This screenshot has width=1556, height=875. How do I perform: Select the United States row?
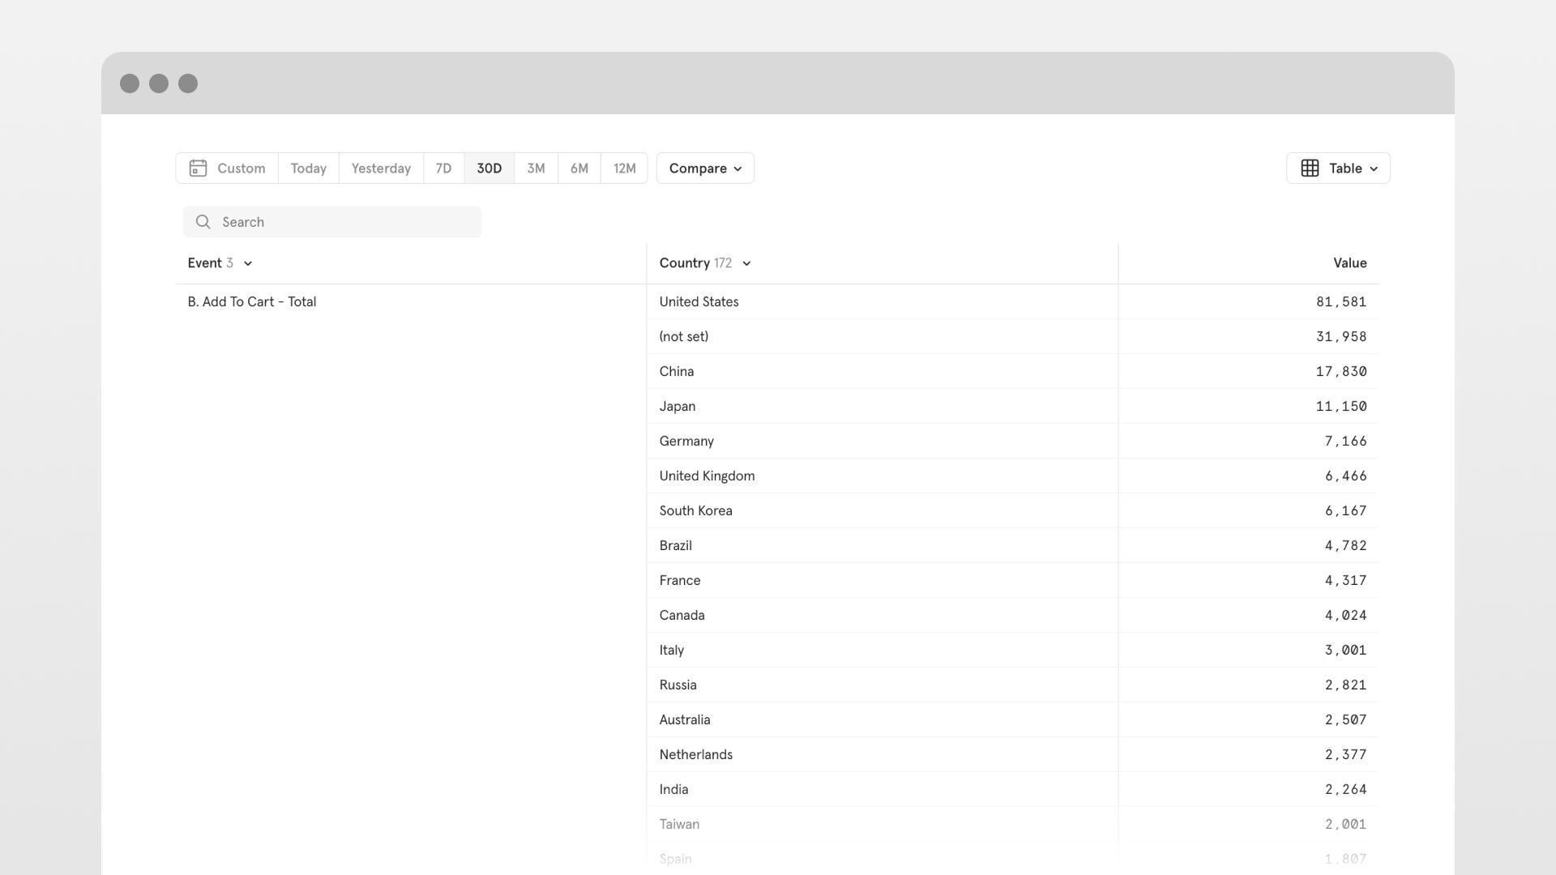point(699,301)
